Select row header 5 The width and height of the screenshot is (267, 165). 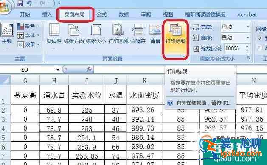(x=5, y=137)
